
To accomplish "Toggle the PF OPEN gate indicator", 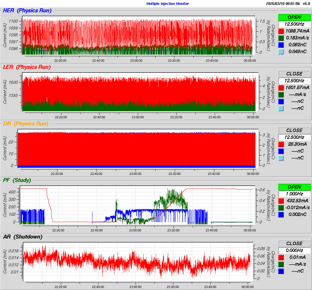I will click(294, 187).
